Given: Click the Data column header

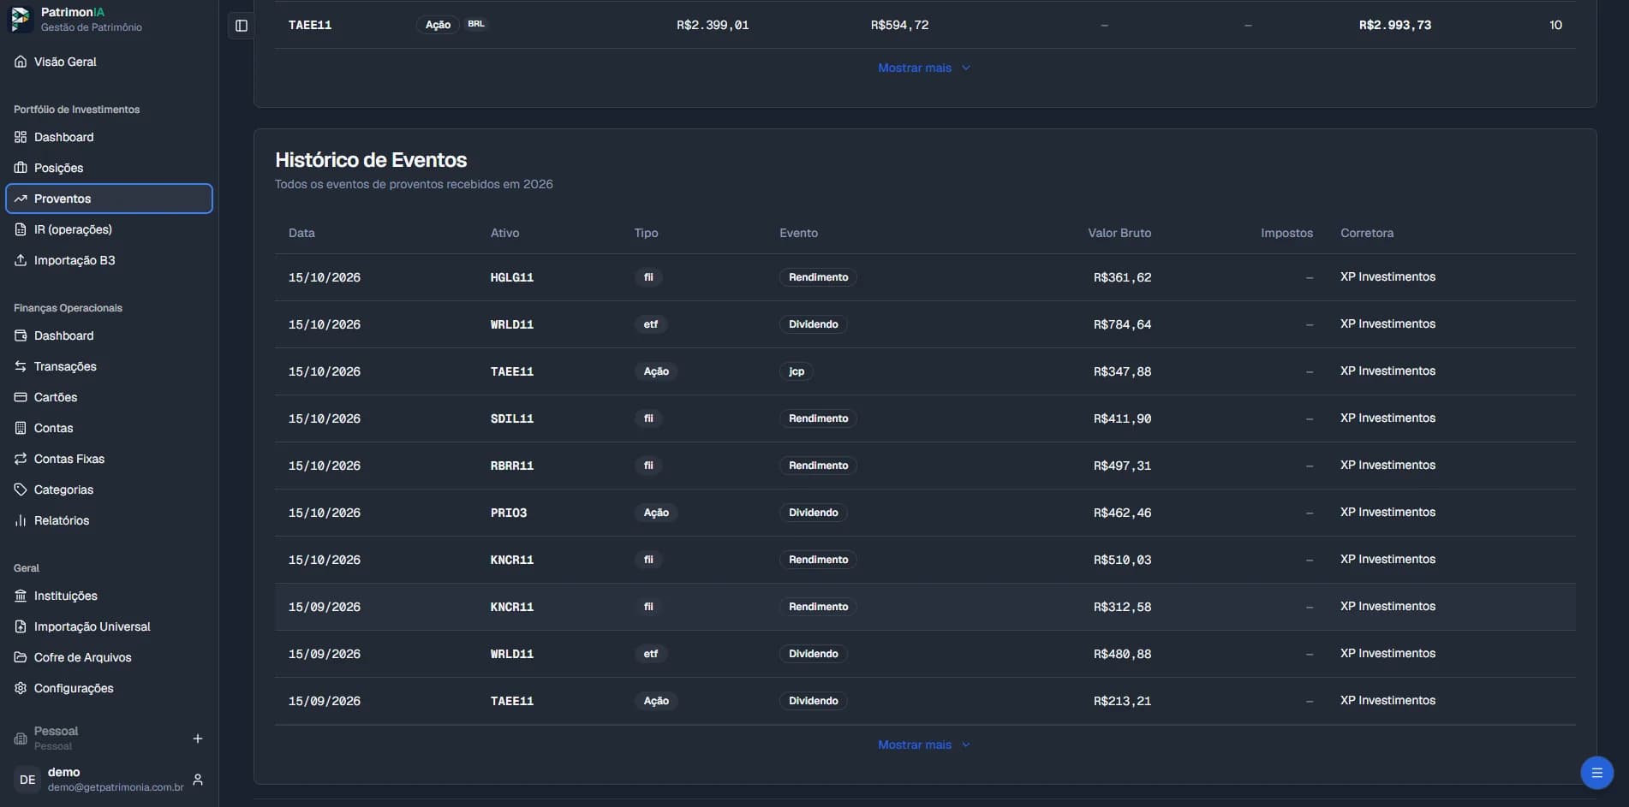Looking at the screenshot, I should tap(301, 233).
